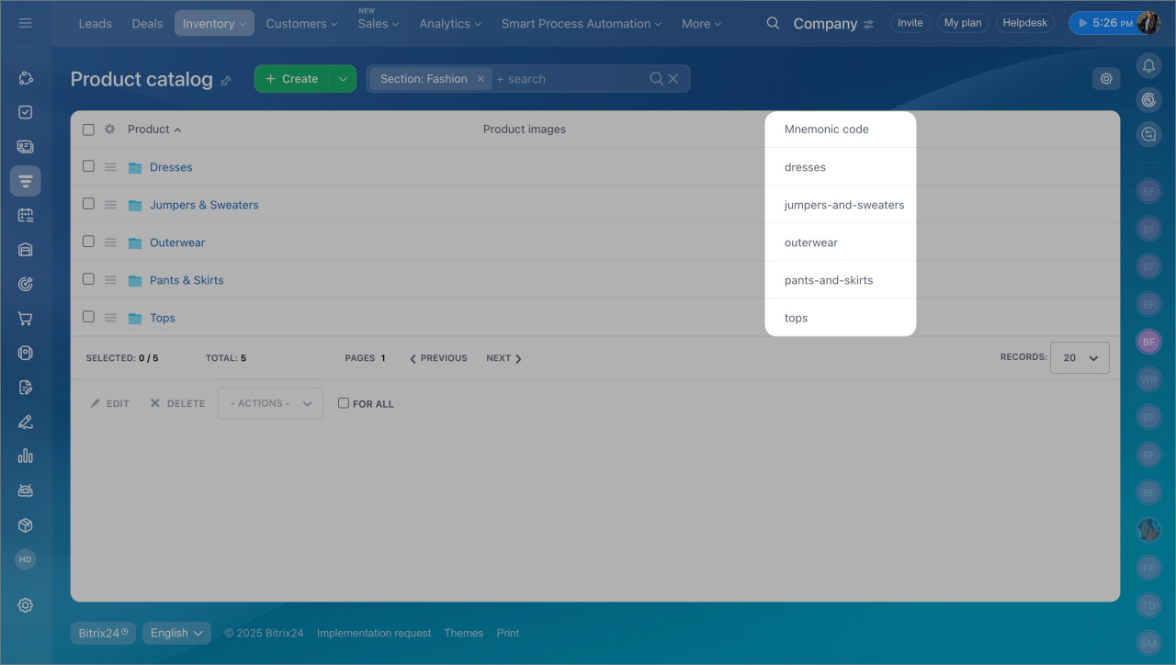The image size is (1176, 665).
Task: Clear the search filter with X icon
Action: (673, 79)
